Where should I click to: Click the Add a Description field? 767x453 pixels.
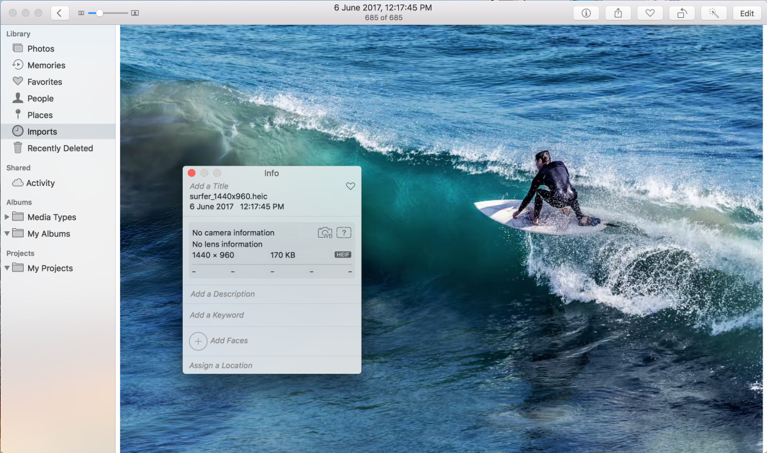pos(222,294)
